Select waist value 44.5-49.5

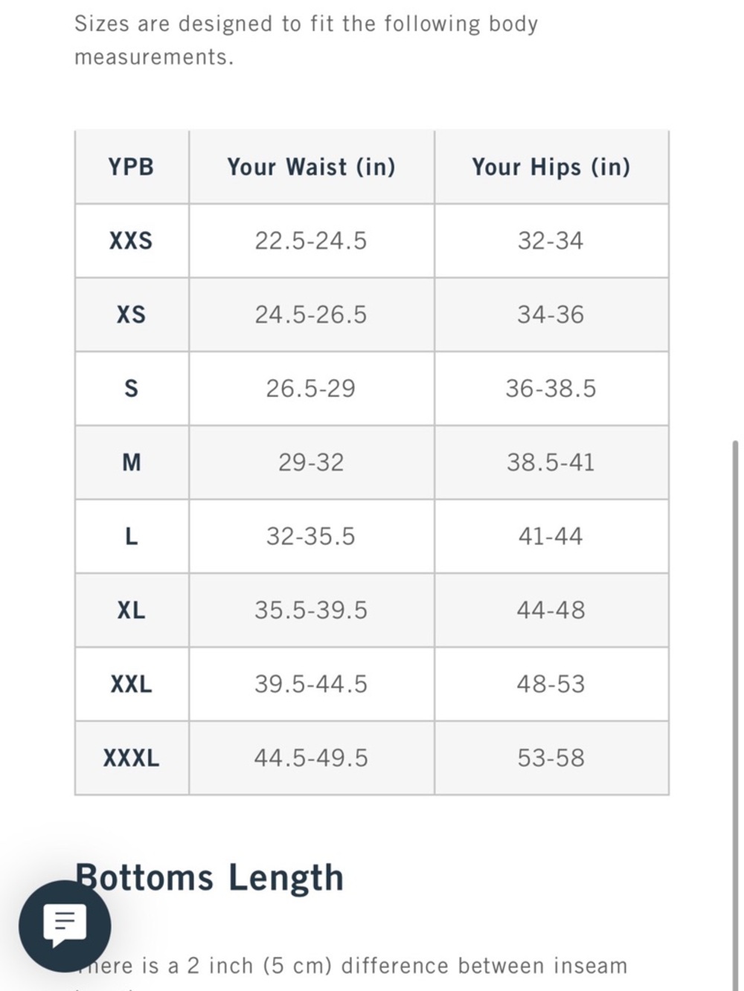(x=311, y=758)
